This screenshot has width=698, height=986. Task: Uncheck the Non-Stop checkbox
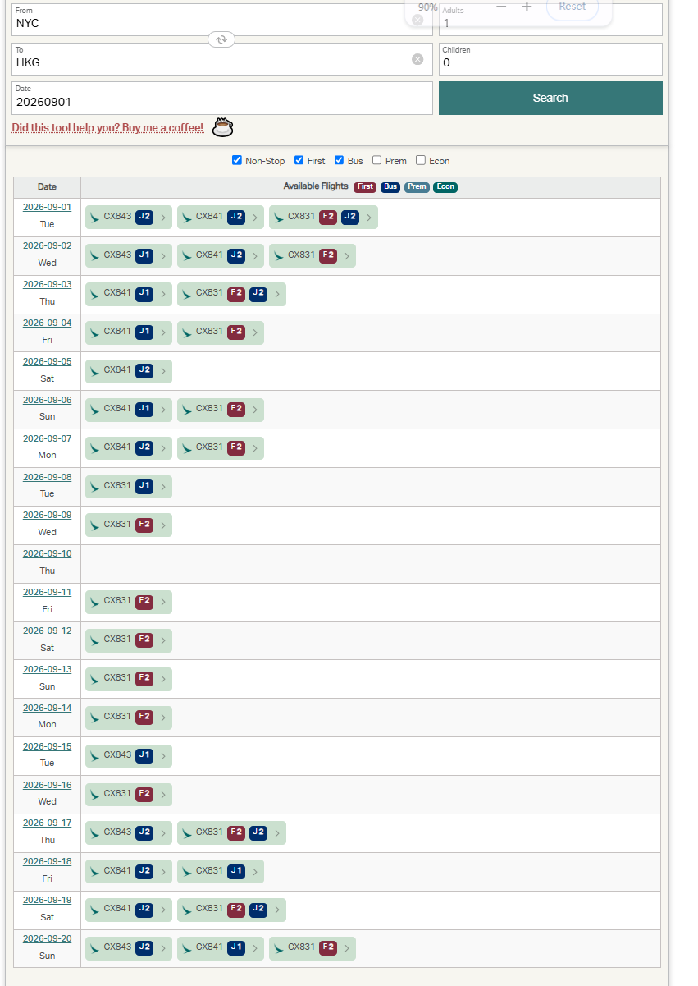pos(237,160)
